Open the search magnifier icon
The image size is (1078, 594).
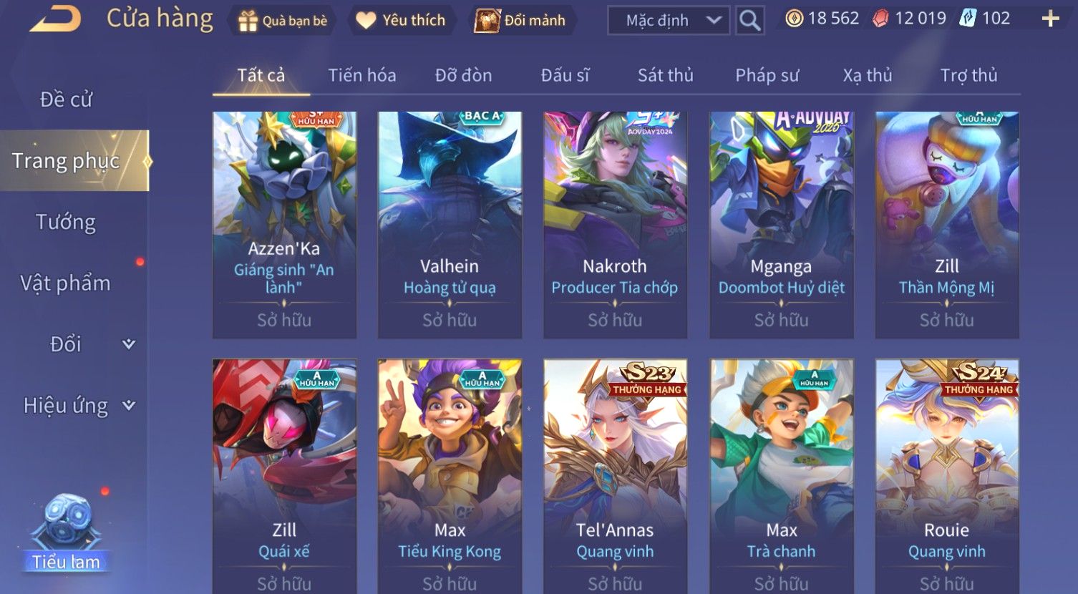point(749,20)
